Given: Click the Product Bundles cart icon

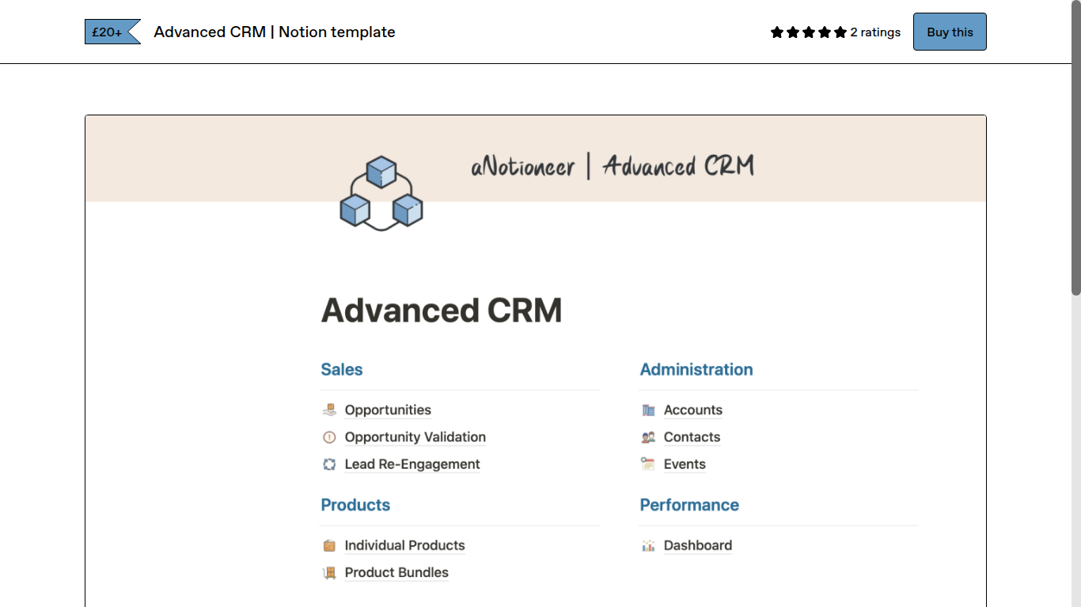Looking at the screenshot, I should pos(330,572).
